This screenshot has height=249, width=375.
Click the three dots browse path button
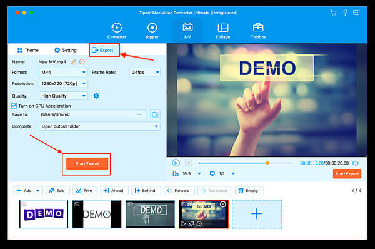pyautogui.click(x=140, y=114)
